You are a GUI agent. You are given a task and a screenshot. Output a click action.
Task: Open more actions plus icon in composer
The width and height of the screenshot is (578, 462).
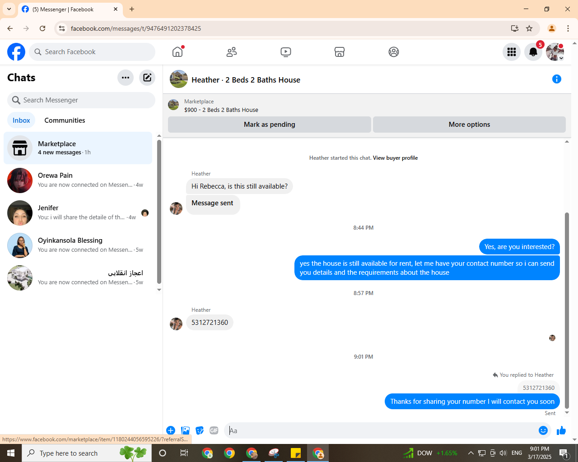coord(171,430)
